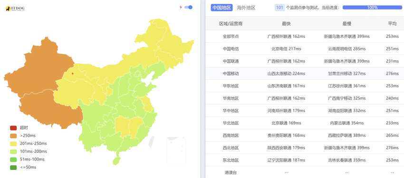Click 贵州贵阳联通 168ms cell
The height and width of the screenshot is (178, 404).
(286, 135)
